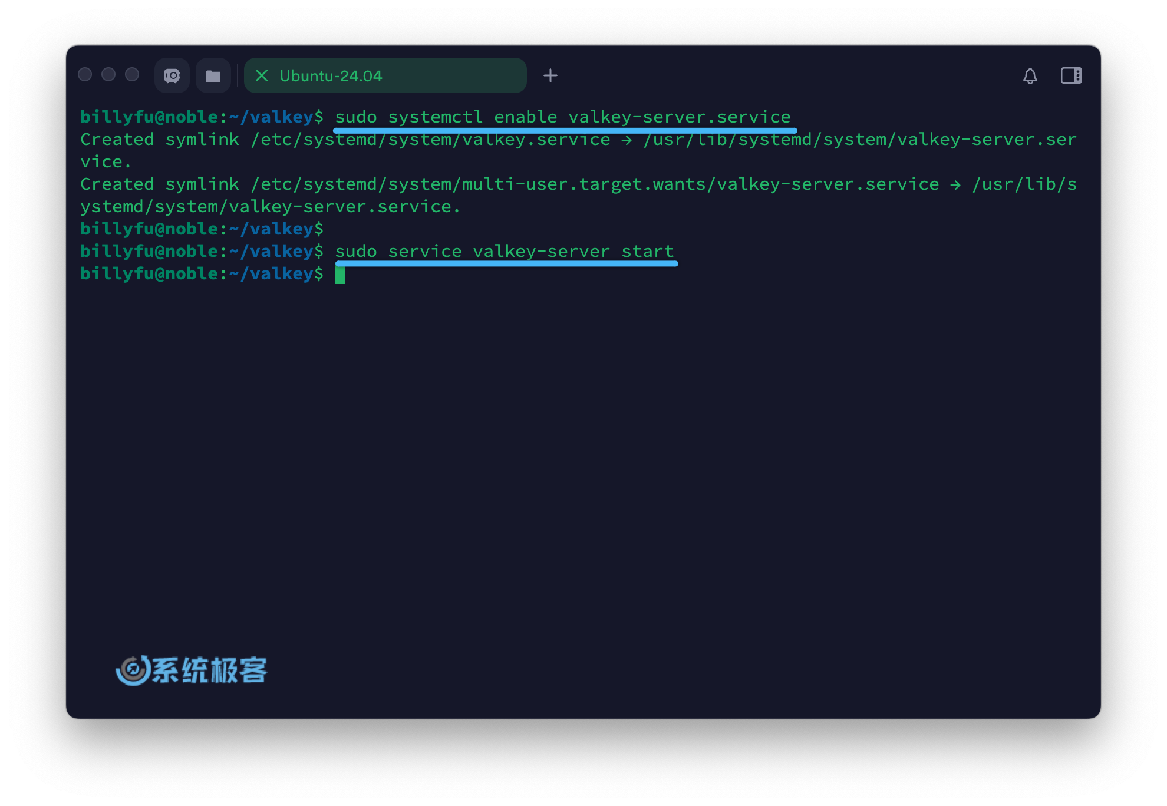Open notifications bell icon
This screenshot has width=1167, height=806.
(1030, 75)
